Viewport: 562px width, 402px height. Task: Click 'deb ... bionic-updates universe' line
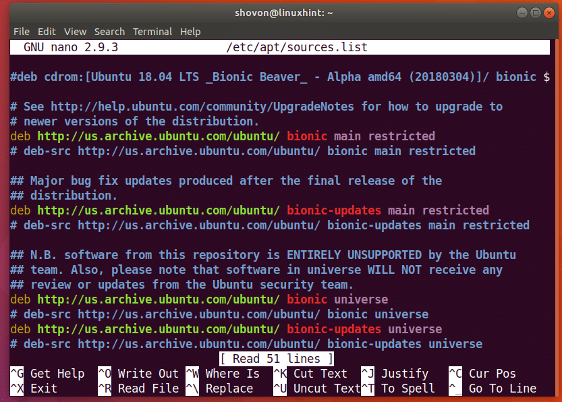pyautogui.click(x=226, y=329)
